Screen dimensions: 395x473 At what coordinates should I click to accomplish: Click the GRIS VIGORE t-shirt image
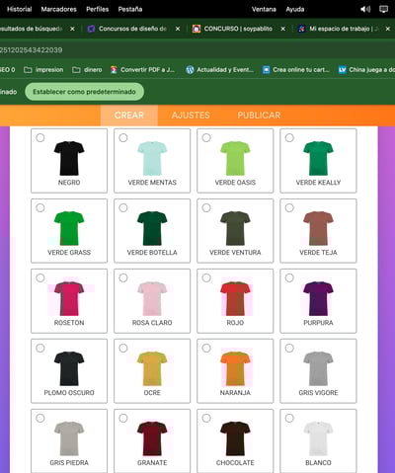[x=318, y=368]
